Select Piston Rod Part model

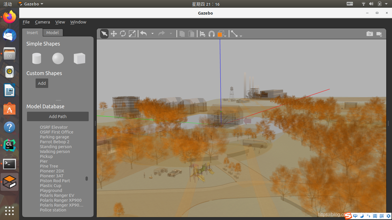[55, 181]
